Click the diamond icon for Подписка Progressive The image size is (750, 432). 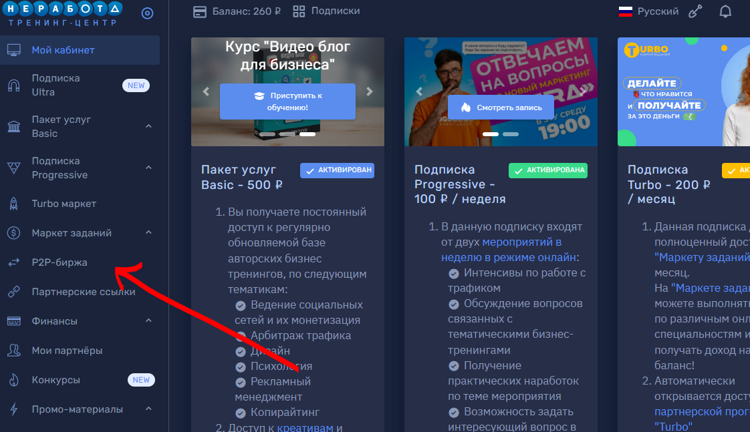(14, 168)
